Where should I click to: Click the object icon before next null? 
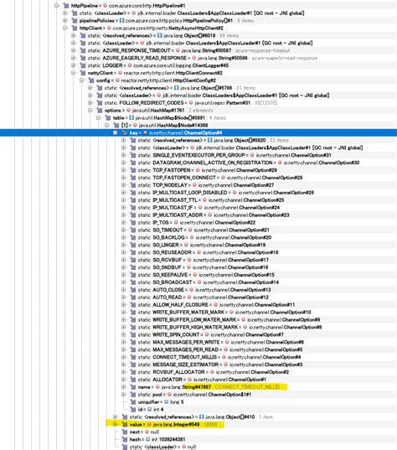(147, 432)
